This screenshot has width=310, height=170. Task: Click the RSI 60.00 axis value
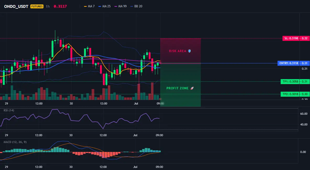304,114
